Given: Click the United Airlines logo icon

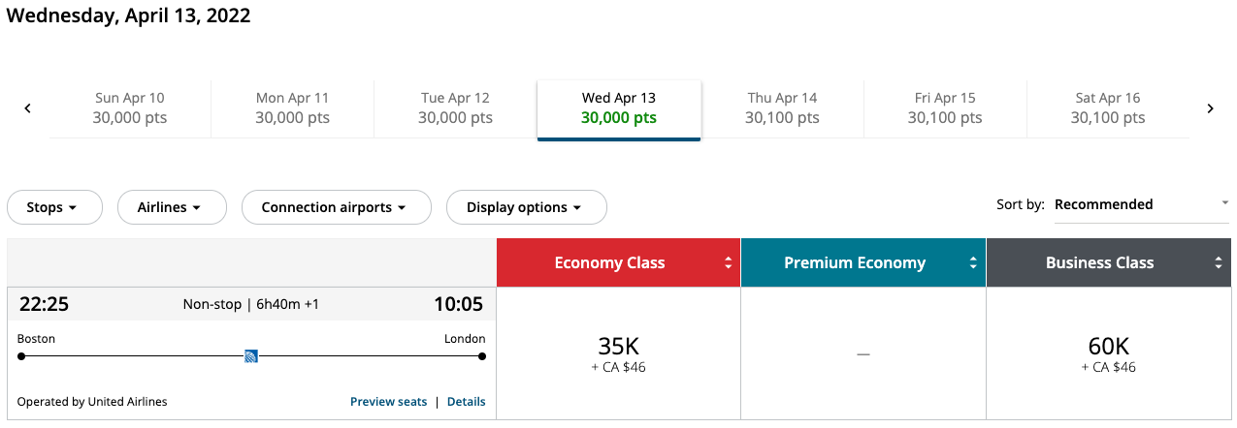Looking at the screenshot, I should pyautogui.click(x=251, y=356).
